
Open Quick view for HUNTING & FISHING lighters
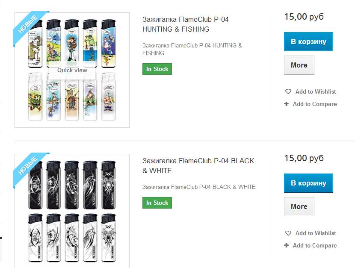(x=72, y=71)
